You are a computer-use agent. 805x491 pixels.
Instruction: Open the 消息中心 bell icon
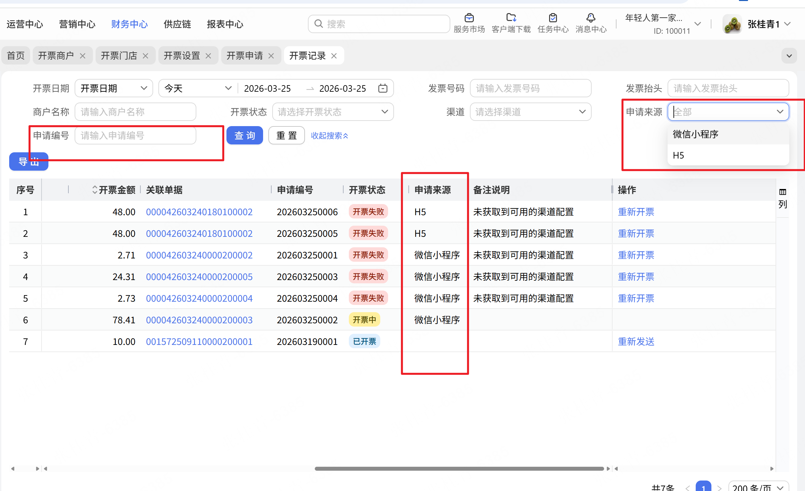(x=591, y=18)
